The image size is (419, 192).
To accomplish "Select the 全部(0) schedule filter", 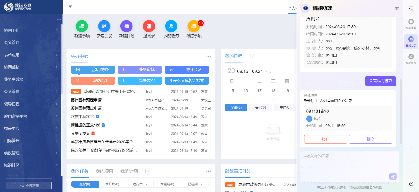I will (236, 107).
